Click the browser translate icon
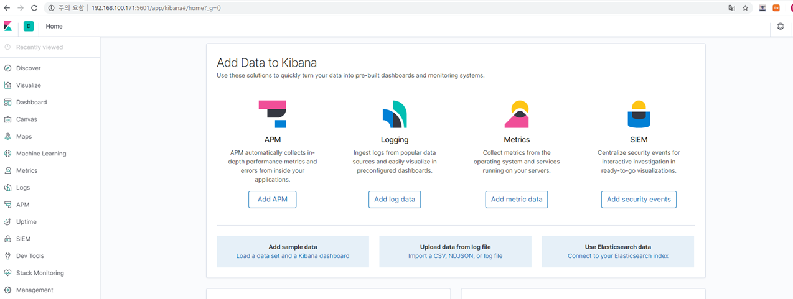This screenshot has width=793, height=299. tap(732, 8)
